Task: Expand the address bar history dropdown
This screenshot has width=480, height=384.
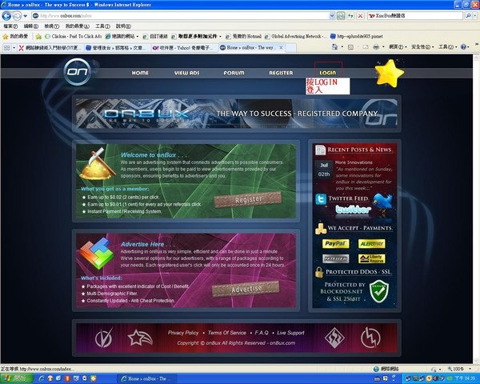Action: (x=332, y=16)
